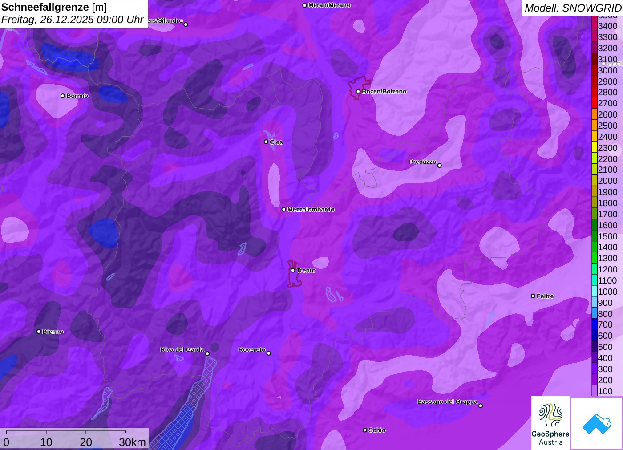Click the Bozen municipal boundary outline
The image size is (623, 450).
359,88
